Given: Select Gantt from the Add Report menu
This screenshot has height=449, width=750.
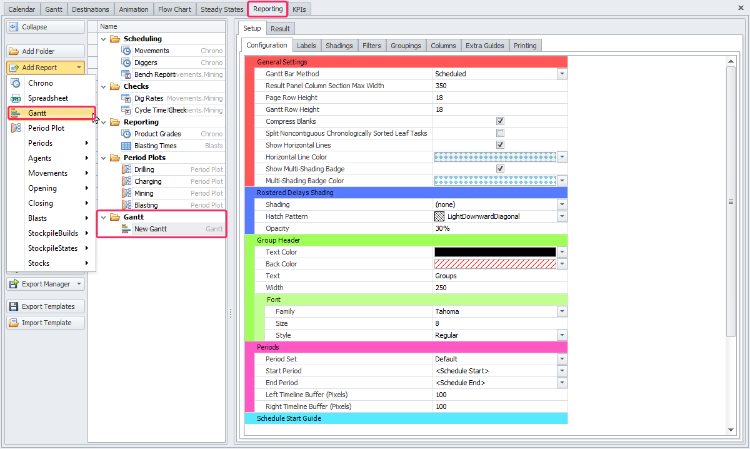Looking at the screenshot, I should click(x=37, y=113).
